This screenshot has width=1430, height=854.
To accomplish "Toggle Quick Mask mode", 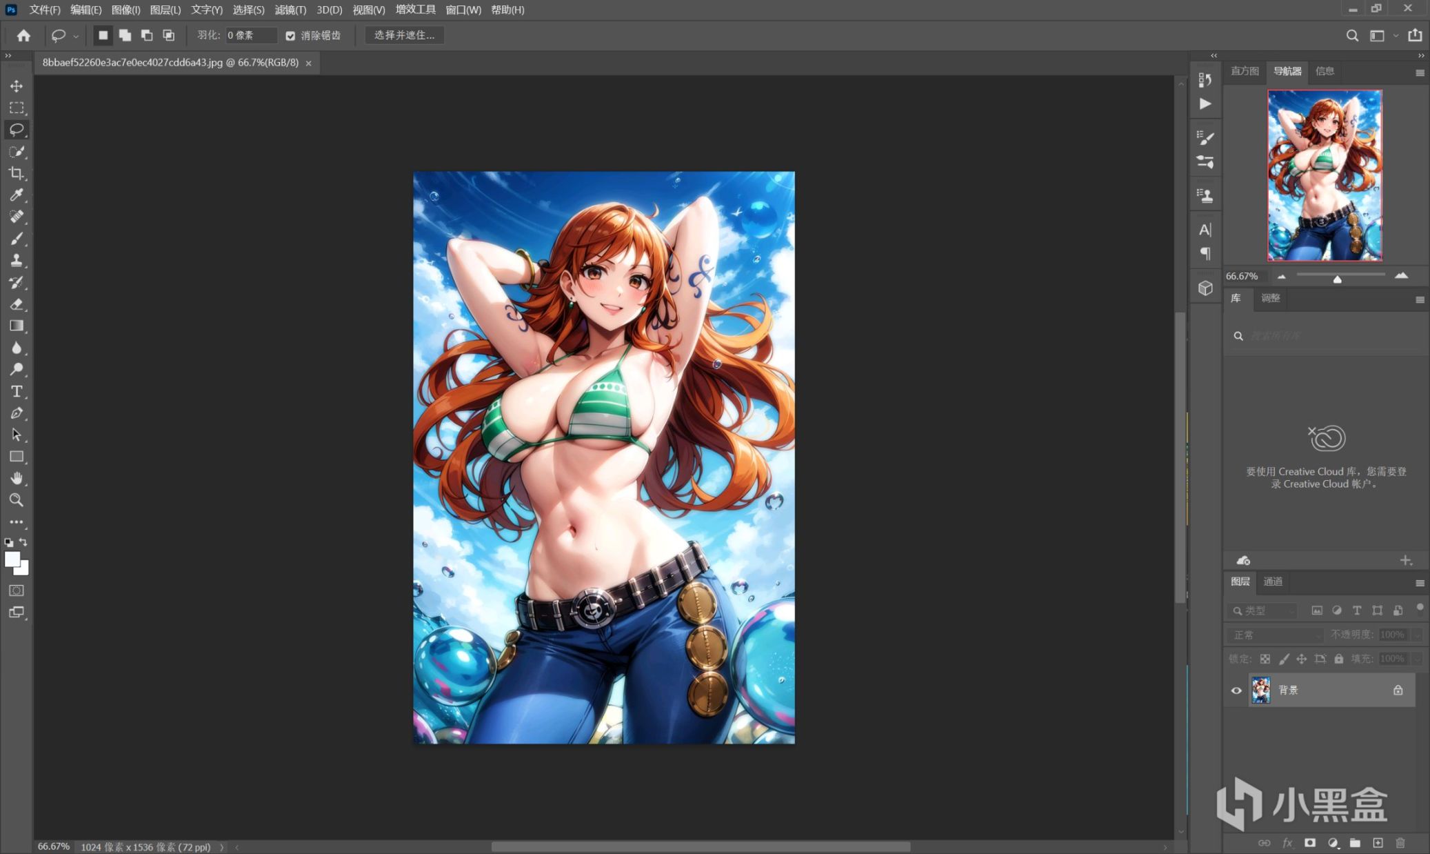I will pos(17,590).
